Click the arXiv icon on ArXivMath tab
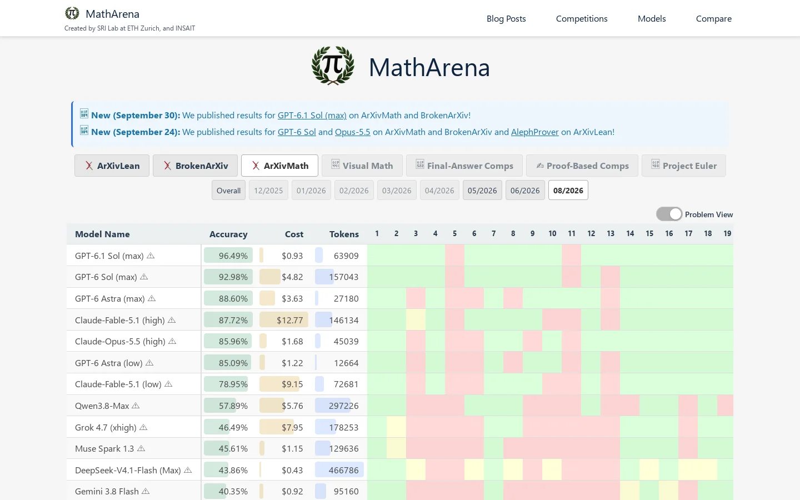This screenshot has height=500, width=800. coord(256,166)
